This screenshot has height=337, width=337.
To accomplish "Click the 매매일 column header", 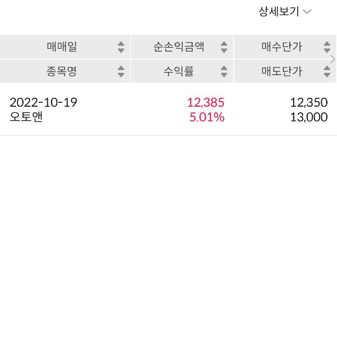I will coord(62,47).
